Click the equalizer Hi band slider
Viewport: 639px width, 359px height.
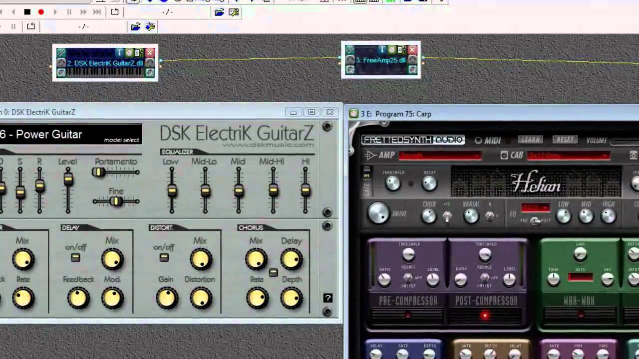click(x=306, y=190)
